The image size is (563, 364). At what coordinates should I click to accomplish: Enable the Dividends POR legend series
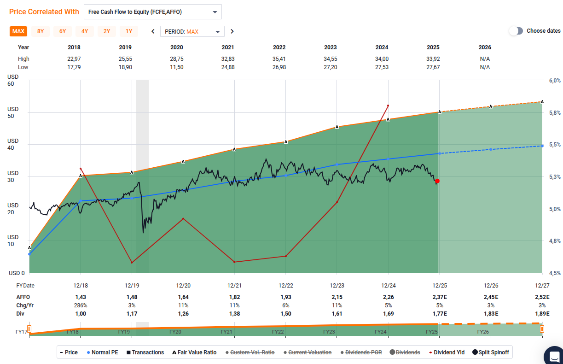click(361, 352)
